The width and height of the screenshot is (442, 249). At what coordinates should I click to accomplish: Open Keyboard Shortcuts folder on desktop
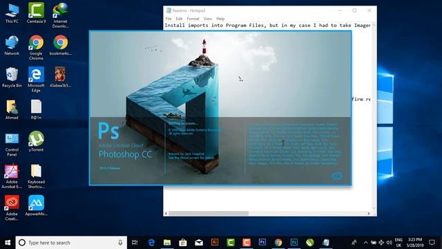point(36,176)
